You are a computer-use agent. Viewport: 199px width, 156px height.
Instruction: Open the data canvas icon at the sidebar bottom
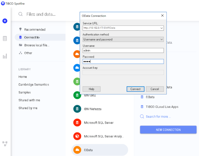point(5,144)
